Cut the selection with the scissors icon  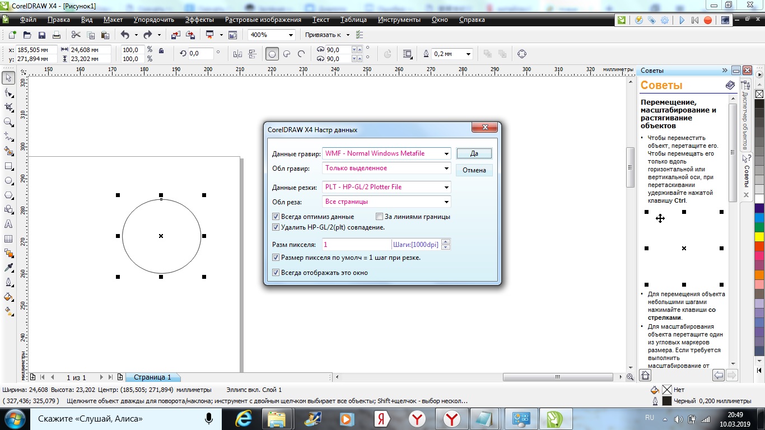pyautogui.click(x=76, y=35)
